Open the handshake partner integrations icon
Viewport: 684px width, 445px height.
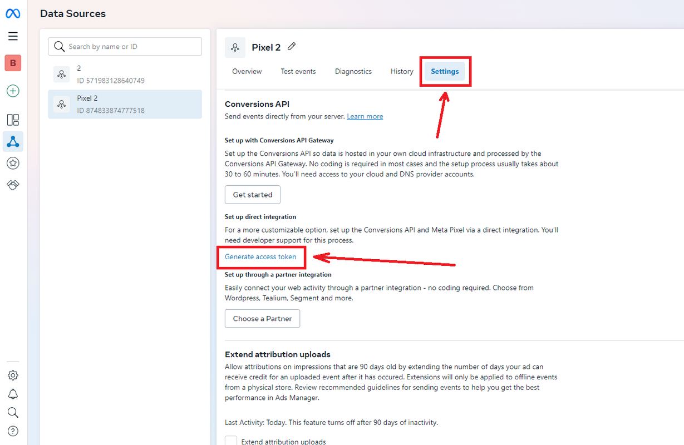coord(13,185)
